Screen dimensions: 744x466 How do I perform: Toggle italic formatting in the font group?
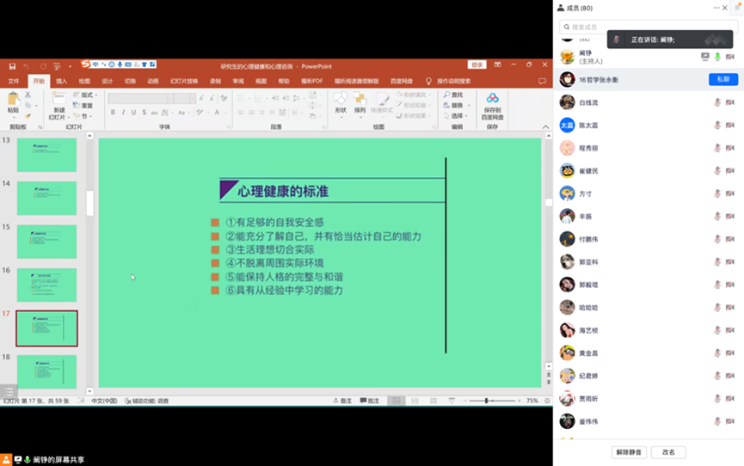pyautogui.click(x=123, y=113)
